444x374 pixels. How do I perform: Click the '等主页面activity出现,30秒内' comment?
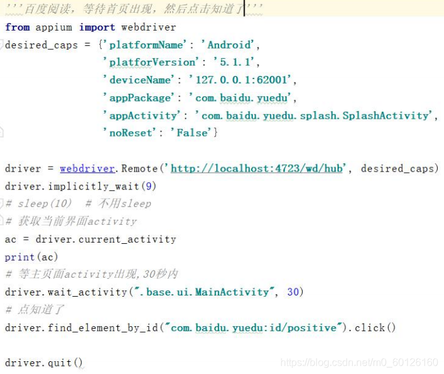[92, 274]
